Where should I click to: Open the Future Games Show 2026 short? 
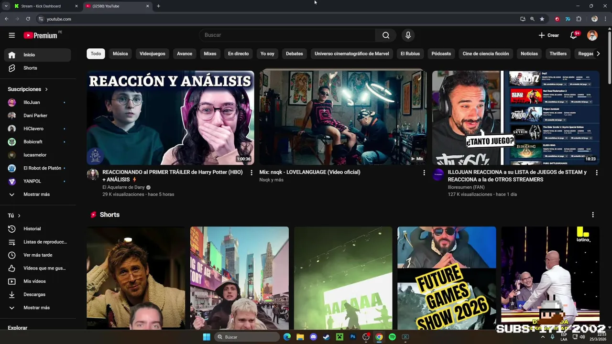[447, 278]
